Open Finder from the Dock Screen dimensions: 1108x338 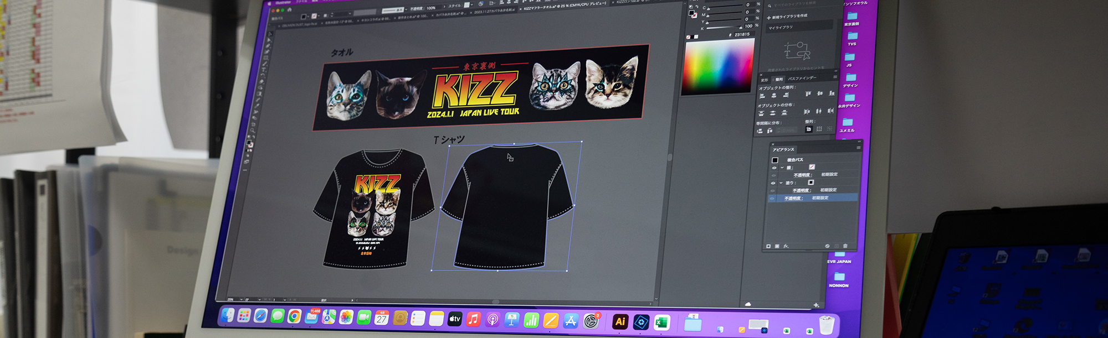pyautogui.click(x=227, y=315)
